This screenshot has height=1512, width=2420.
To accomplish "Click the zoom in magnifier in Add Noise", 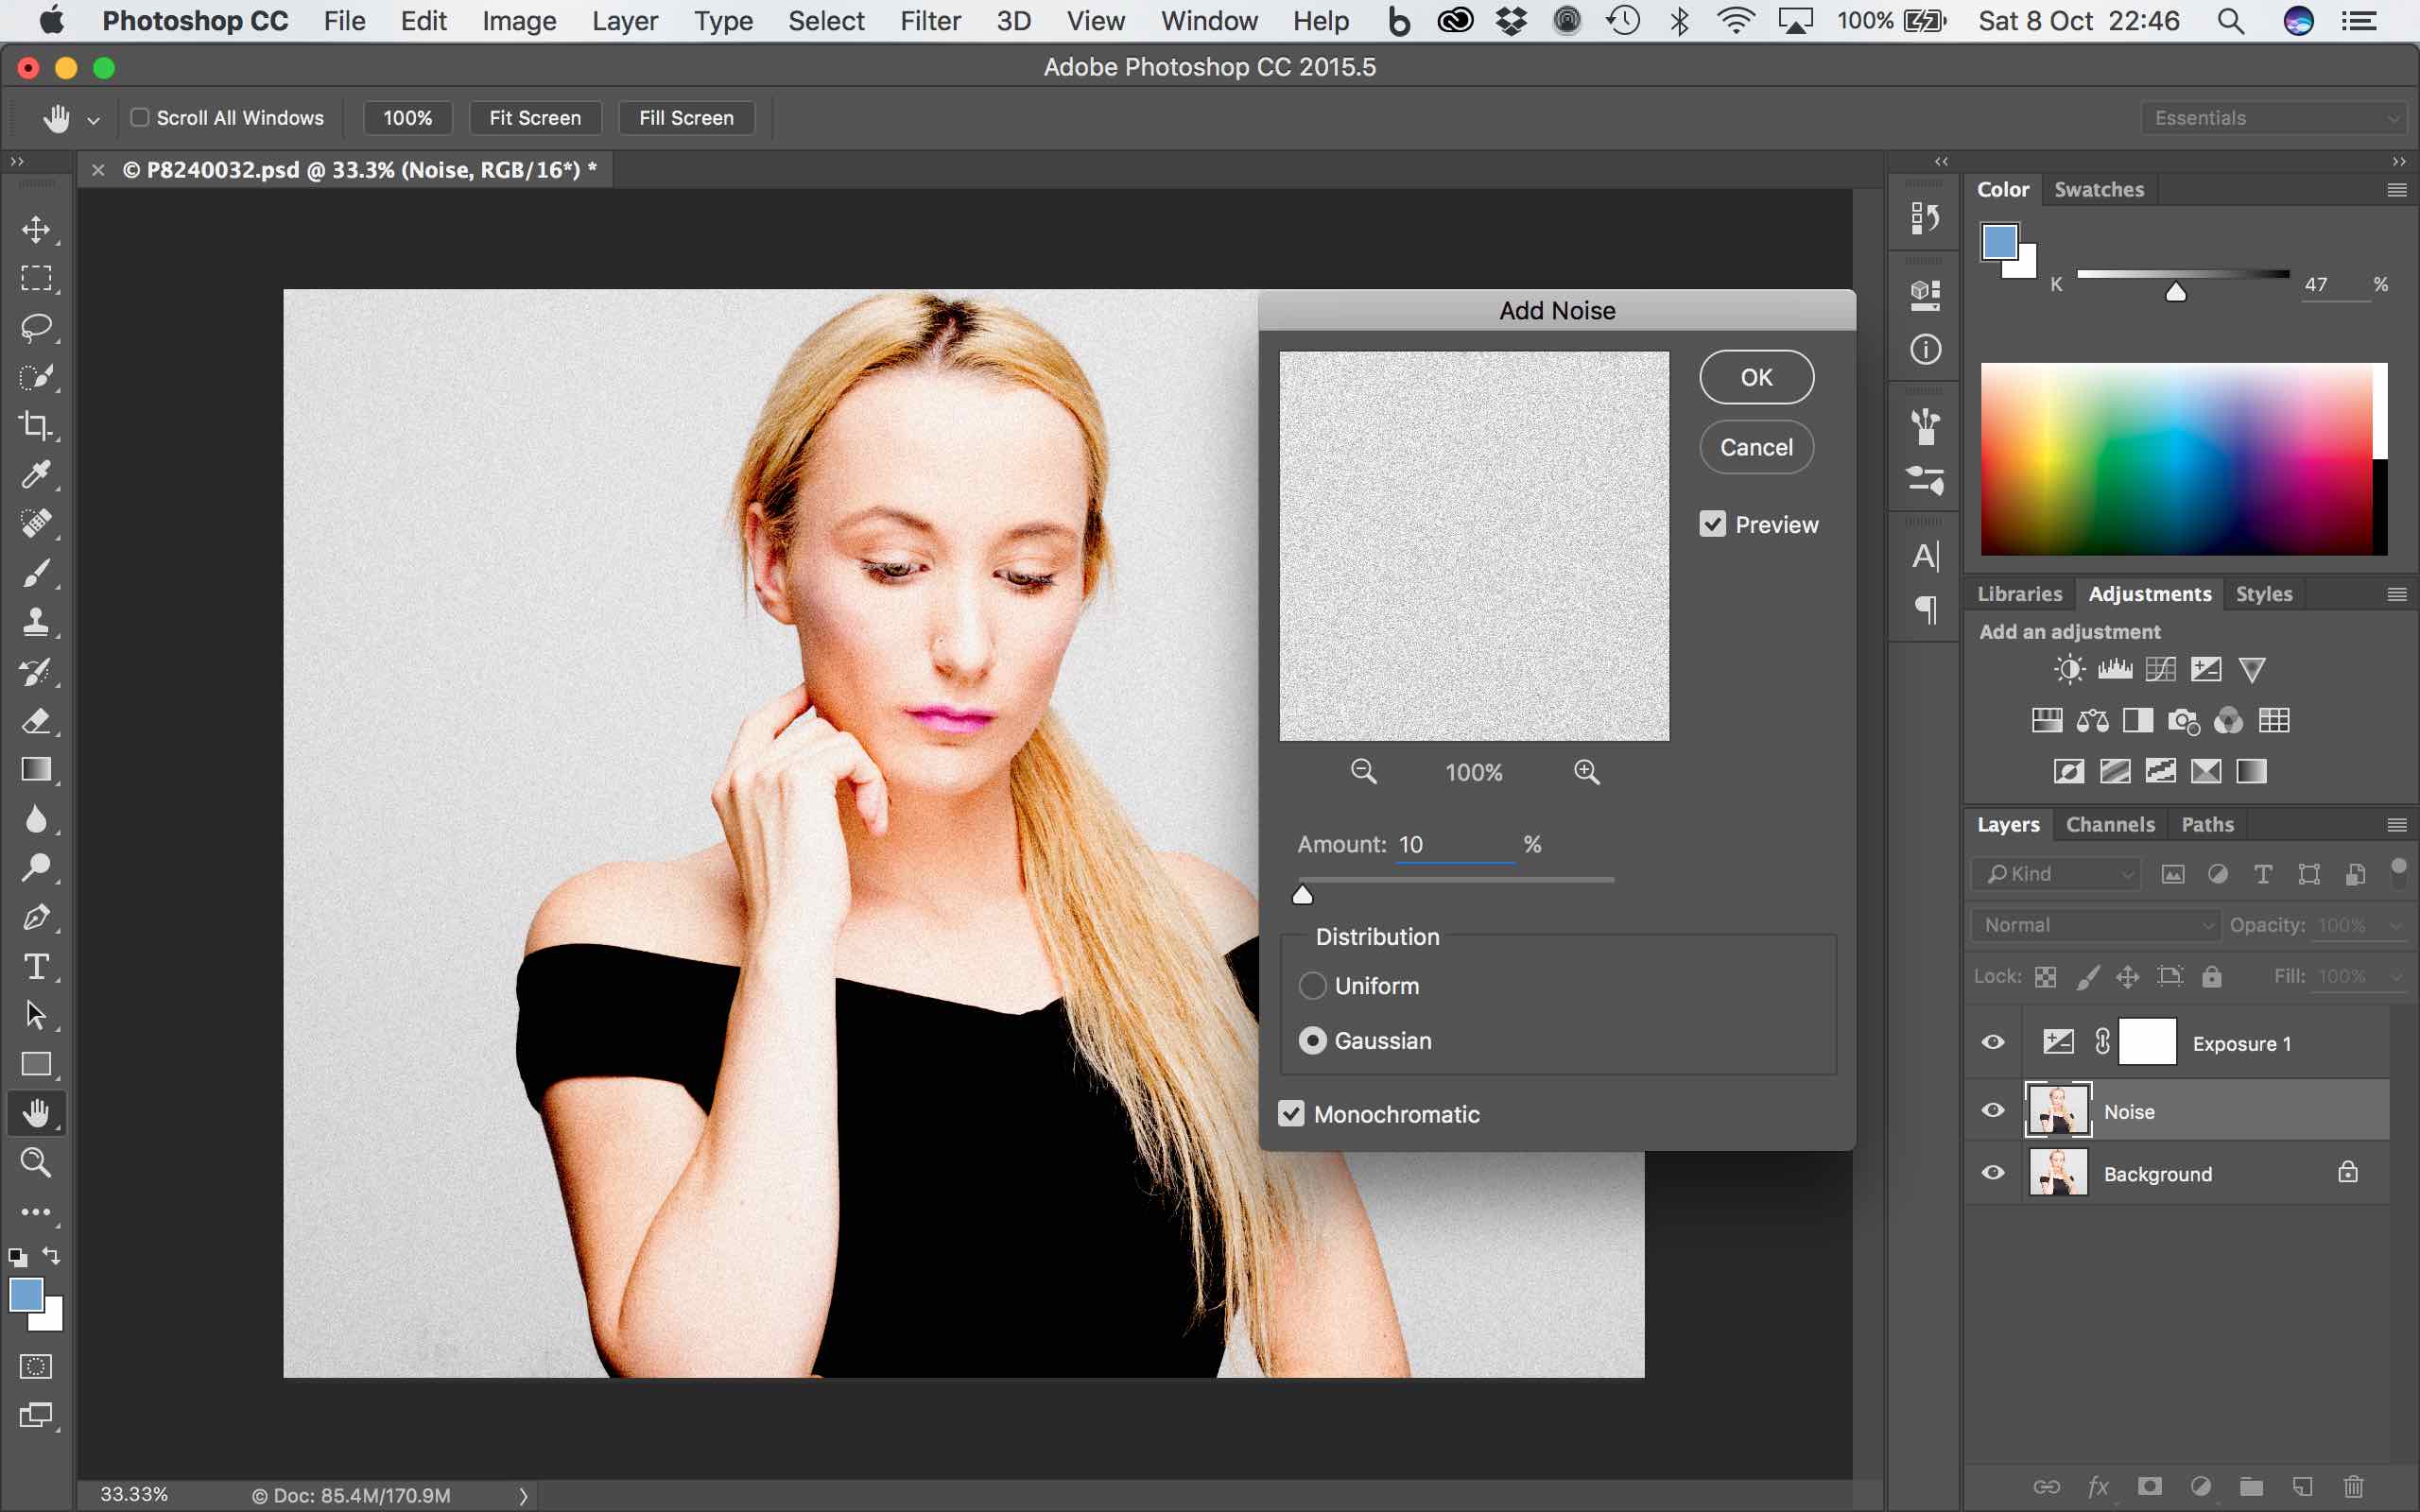I will 1586,772.
